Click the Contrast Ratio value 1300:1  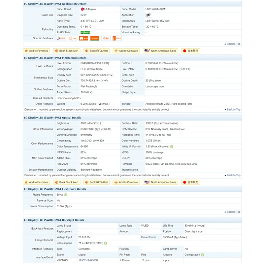tap(162, 123)
